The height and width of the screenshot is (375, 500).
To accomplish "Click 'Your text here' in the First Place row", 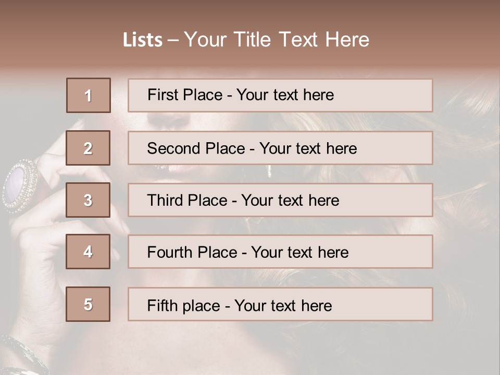I will click(x=285, y=95).
